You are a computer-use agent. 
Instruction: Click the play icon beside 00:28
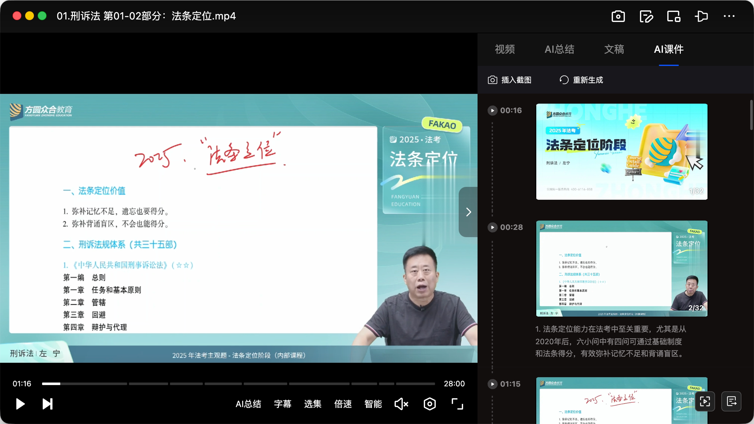point(492,227)
